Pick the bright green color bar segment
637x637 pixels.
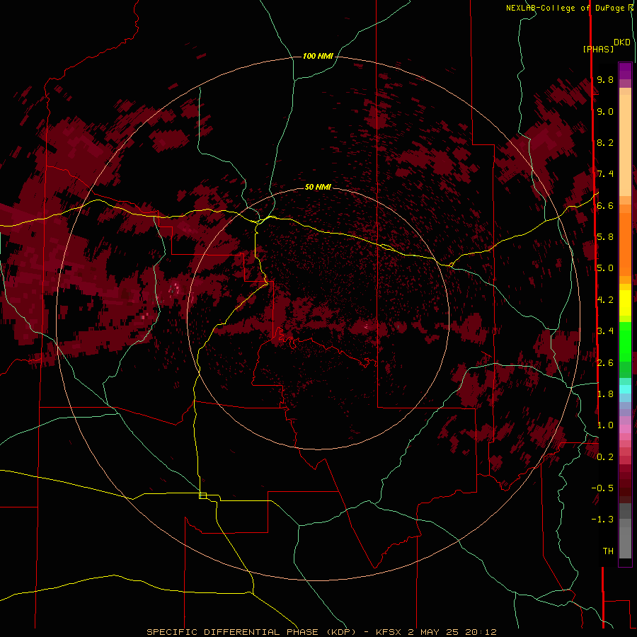point(625,341)
